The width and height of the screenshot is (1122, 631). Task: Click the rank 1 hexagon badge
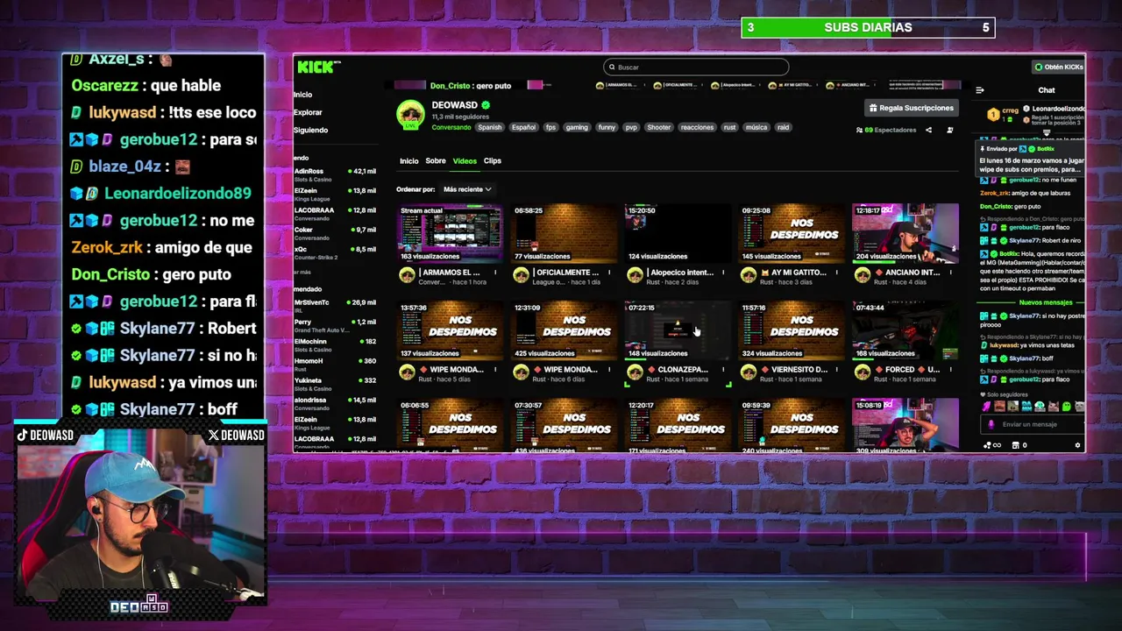[x=993, y=114]
